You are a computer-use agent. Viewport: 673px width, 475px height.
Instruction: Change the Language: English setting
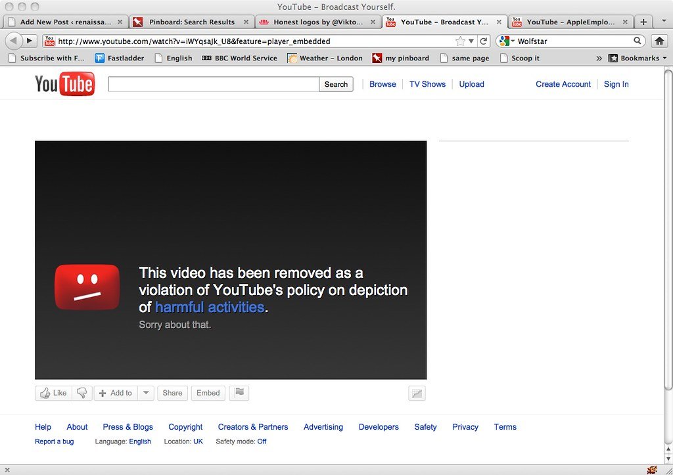coord(139,441)
